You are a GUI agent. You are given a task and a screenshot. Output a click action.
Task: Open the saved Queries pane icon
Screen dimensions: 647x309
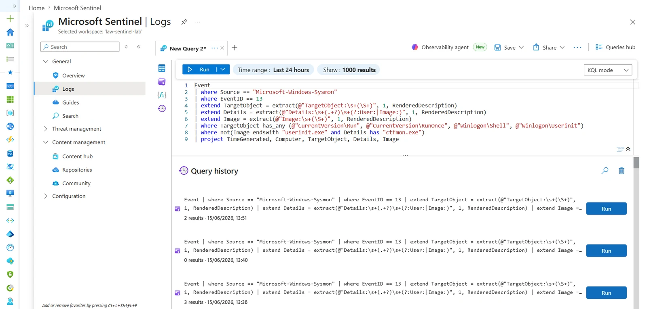pyautogui.click(x=162, y=82)
